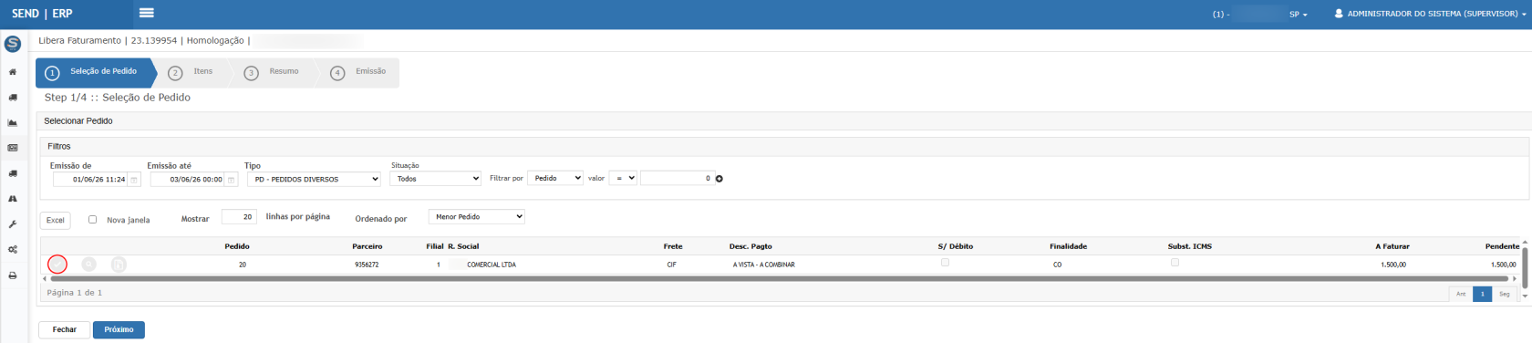Click the Próximo button
The image size is (1532, 343).
(x=119, y=329)
